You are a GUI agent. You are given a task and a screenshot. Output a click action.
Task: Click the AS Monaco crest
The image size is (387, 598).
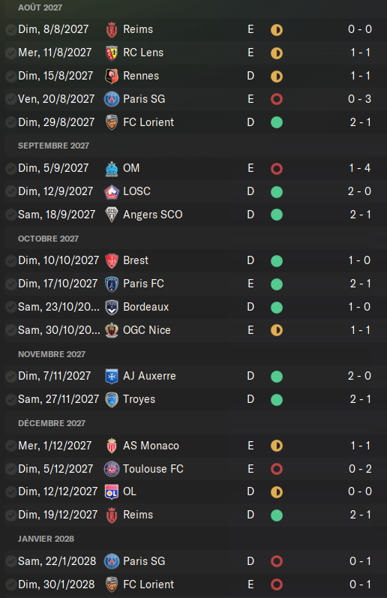tap(111, 446)
